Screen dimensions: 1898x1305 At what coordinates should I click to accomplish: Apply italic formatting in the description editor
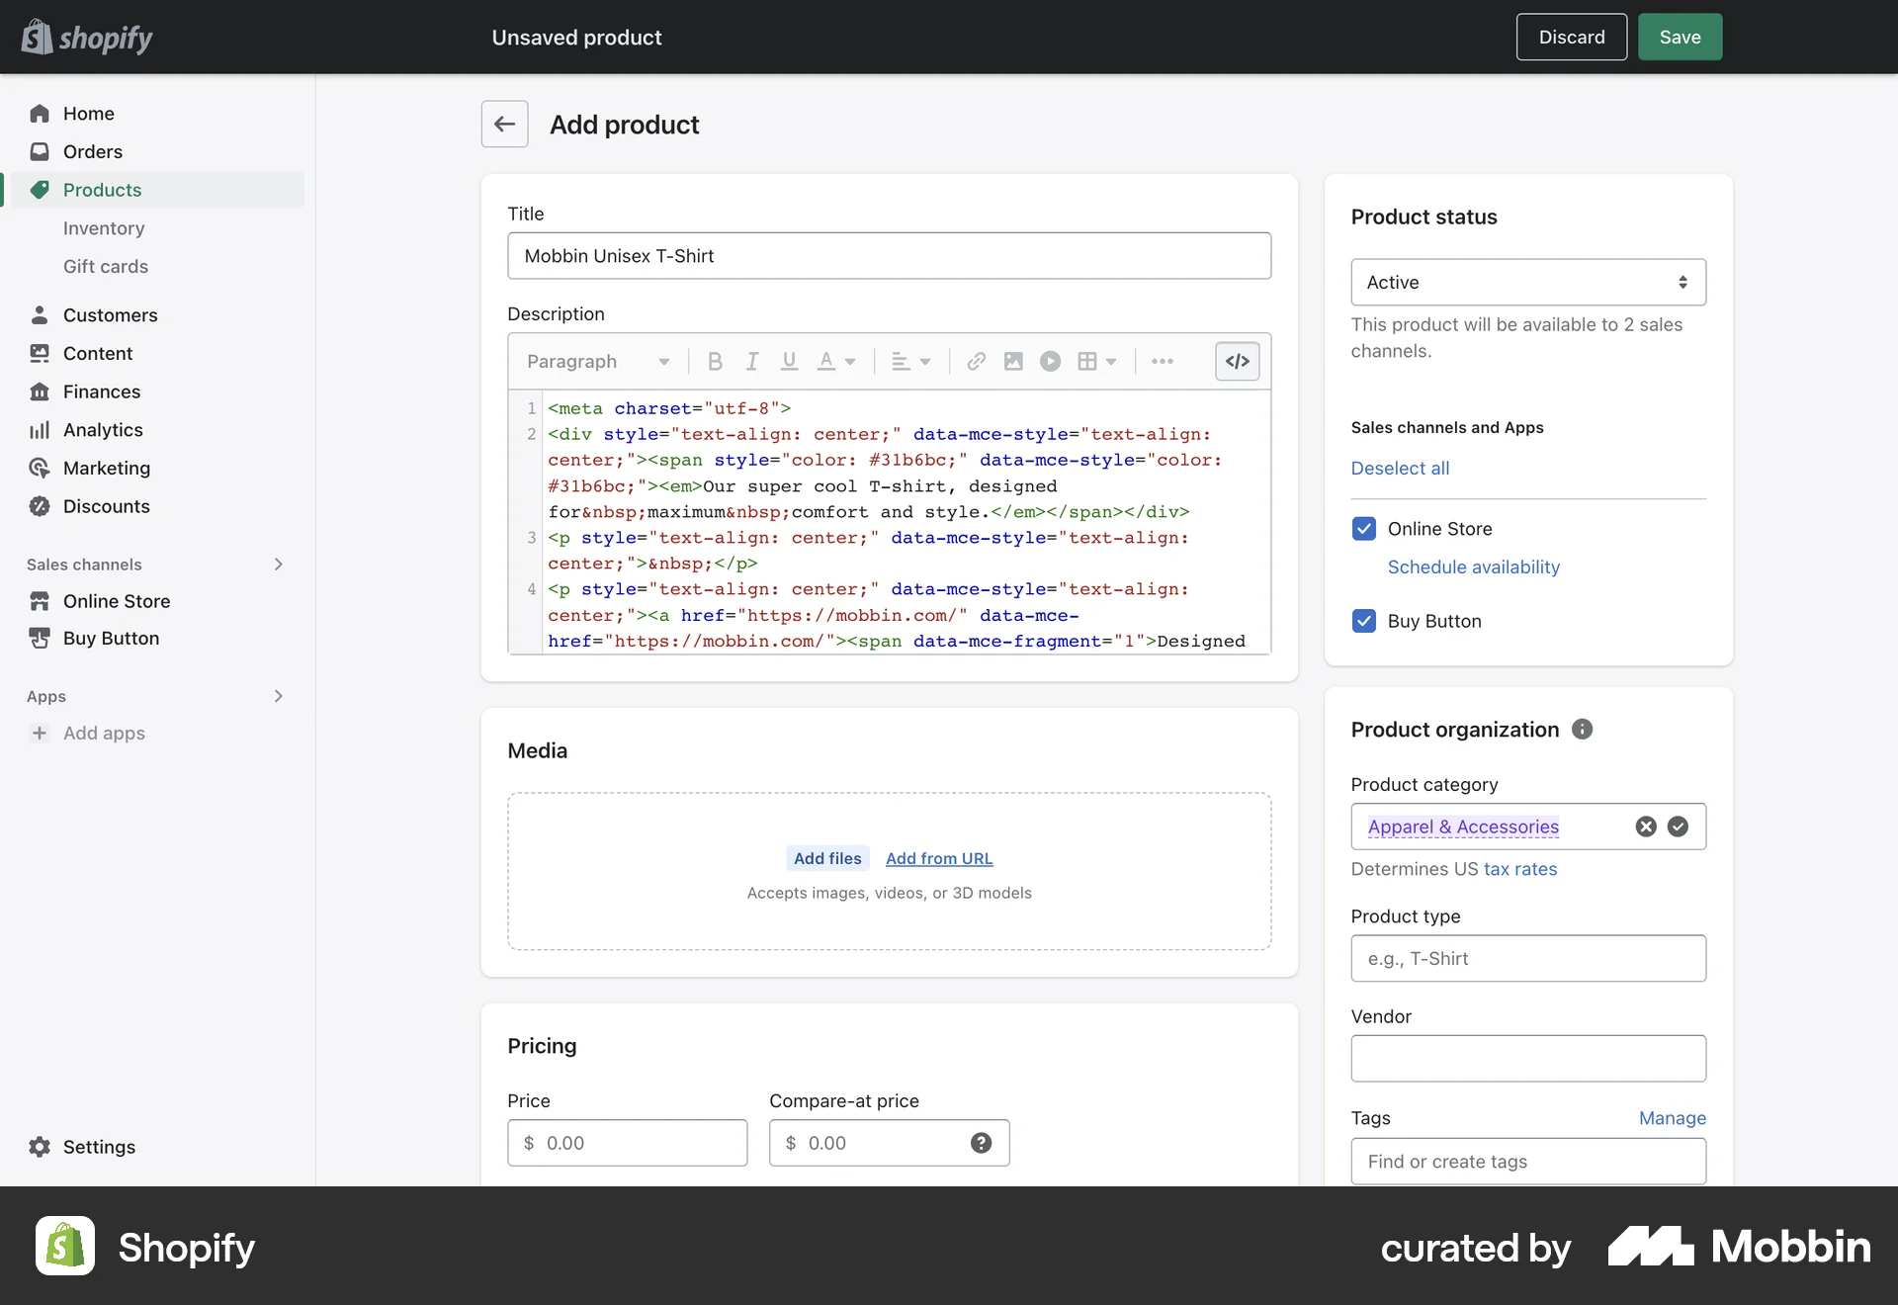(x=752, y=361)
